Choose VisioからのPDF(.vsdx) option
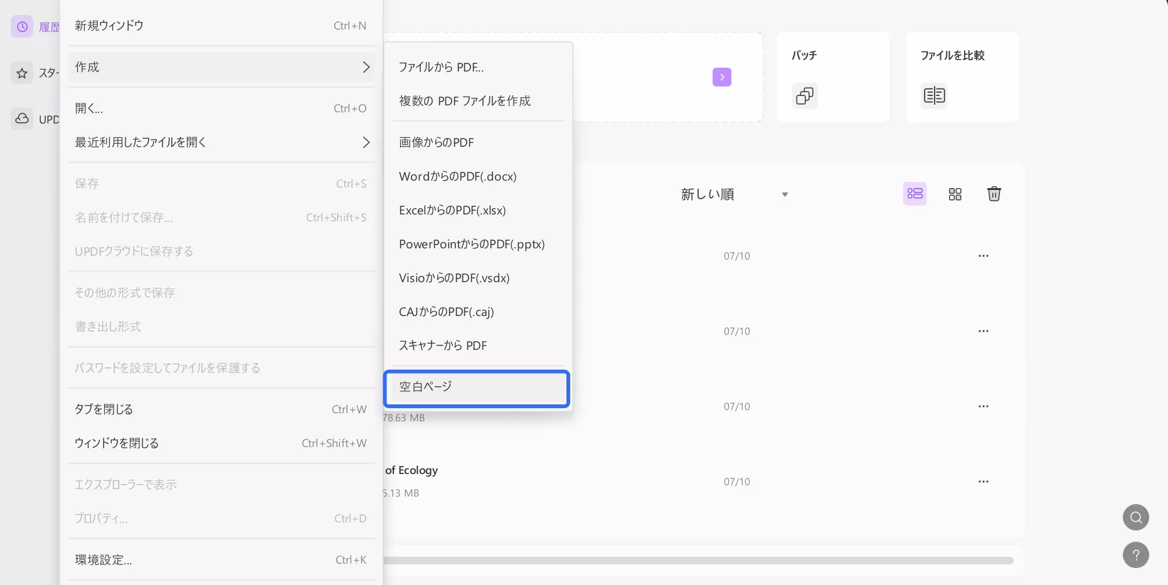 pos(478,278)
